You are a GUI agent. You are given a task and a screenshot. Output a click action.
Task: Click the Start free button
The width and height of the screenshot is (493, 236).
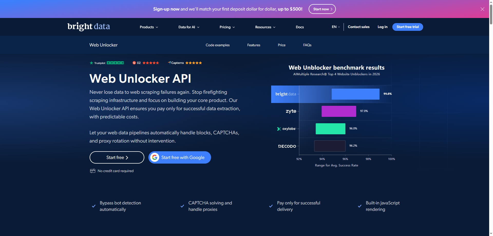[117, 157]
